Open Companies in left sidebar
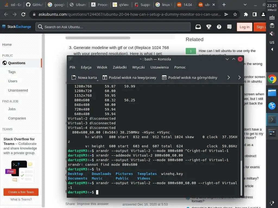 tap(17, 118)
